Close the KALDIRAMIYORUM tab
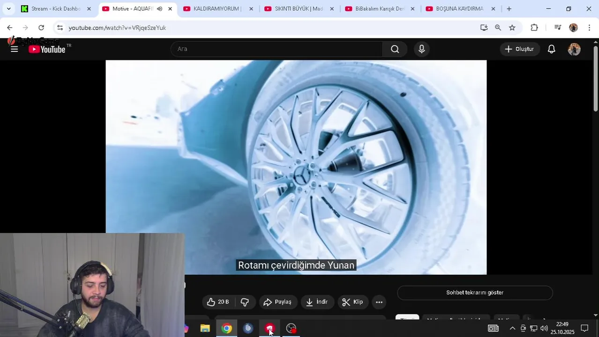The image size is (599, 337). pyautogui.click(x=251, y=9)
